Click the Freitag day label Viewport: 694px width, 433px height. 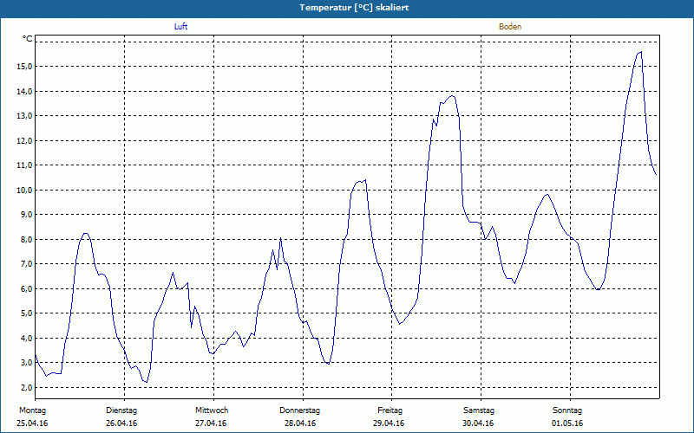[x=390, y=410]
